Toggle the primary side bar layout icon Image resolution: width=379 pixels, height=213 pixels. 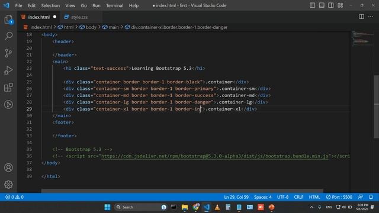pyautogui.click(x=312, y=5)
